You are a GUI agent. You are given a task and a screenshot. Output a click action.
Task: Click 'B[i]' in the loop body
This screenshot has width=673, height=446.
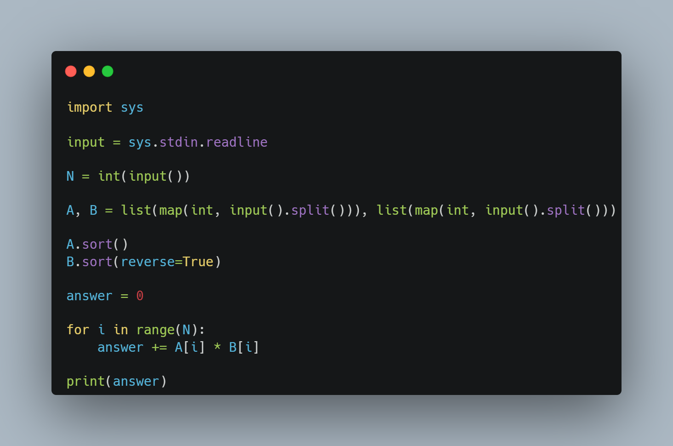pyautogui.click(x=244, y=347)
